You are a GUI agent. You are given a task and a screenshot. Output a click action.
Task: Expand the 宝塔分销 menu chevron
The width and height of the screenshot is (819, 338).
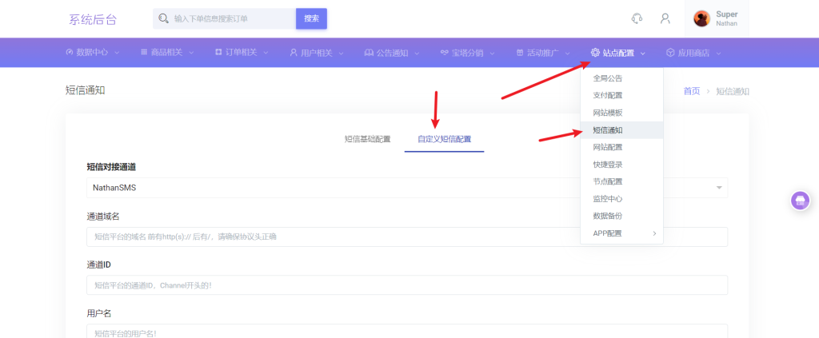[492, 53]
